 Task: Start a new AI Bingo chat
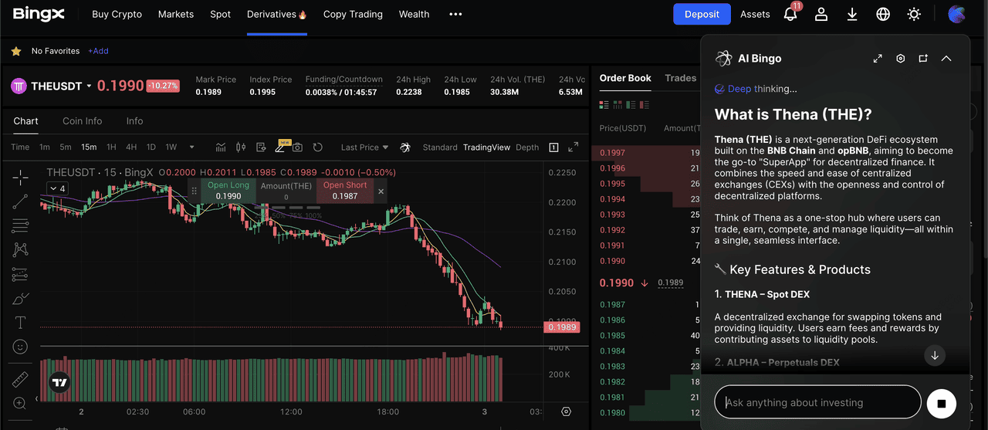pos(923,59)
